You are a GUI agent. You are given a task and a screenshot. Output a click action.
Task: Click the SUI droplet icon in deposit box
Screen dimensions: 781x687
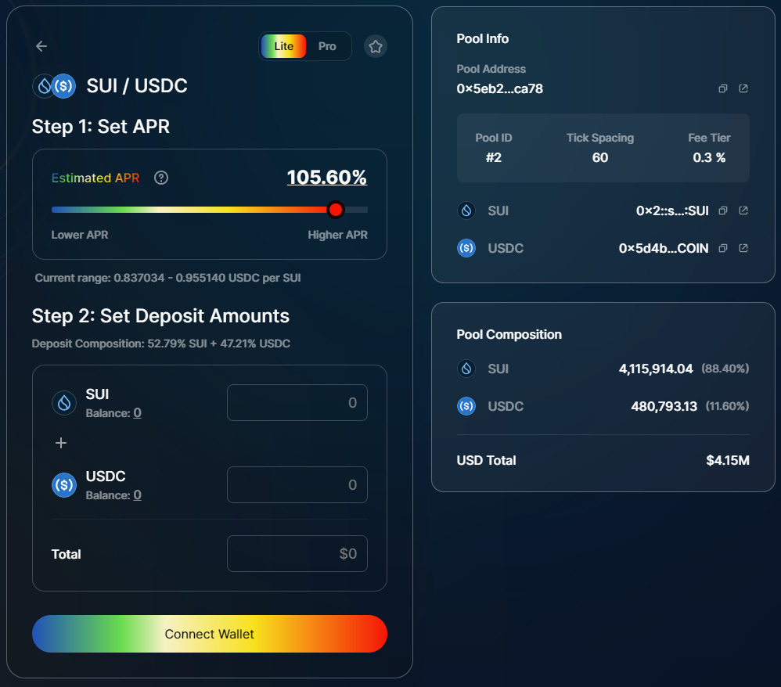[x=64, y=402]
